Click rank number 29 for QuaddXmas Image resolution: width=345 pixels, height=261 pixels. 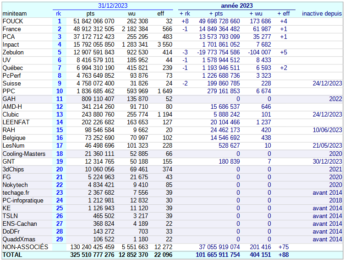click(59, 239)
